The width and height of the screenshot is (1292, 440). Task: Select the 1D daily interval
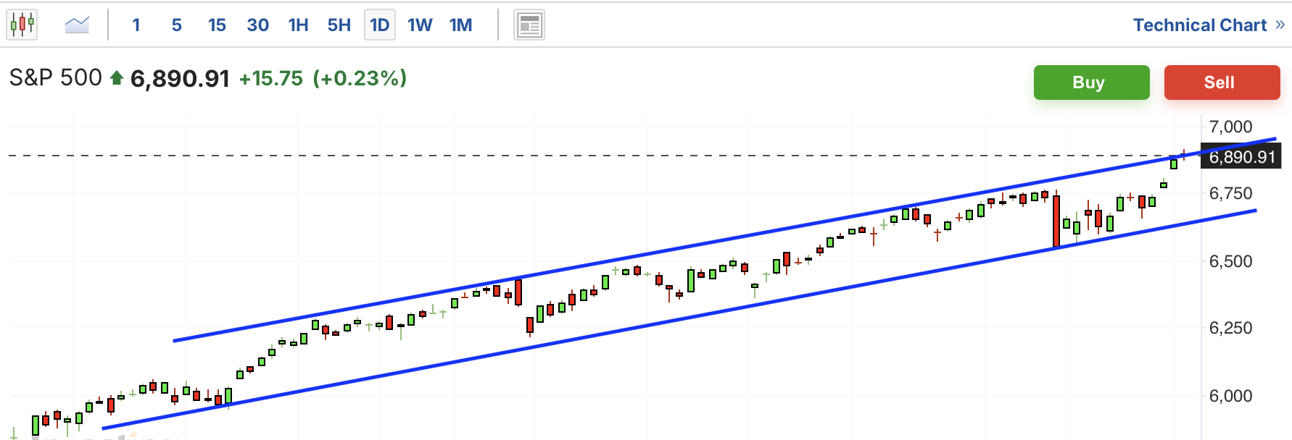point(380,25)
